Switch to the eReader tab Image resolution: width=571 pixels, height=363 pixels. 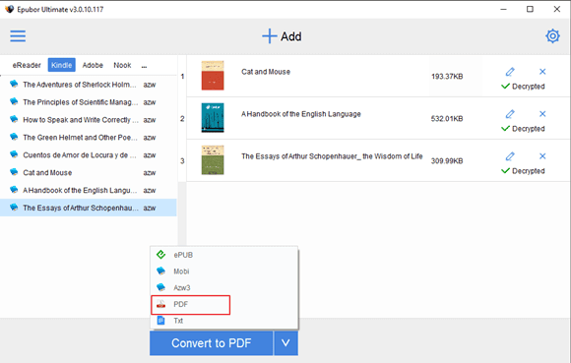(x=27, y=65)
